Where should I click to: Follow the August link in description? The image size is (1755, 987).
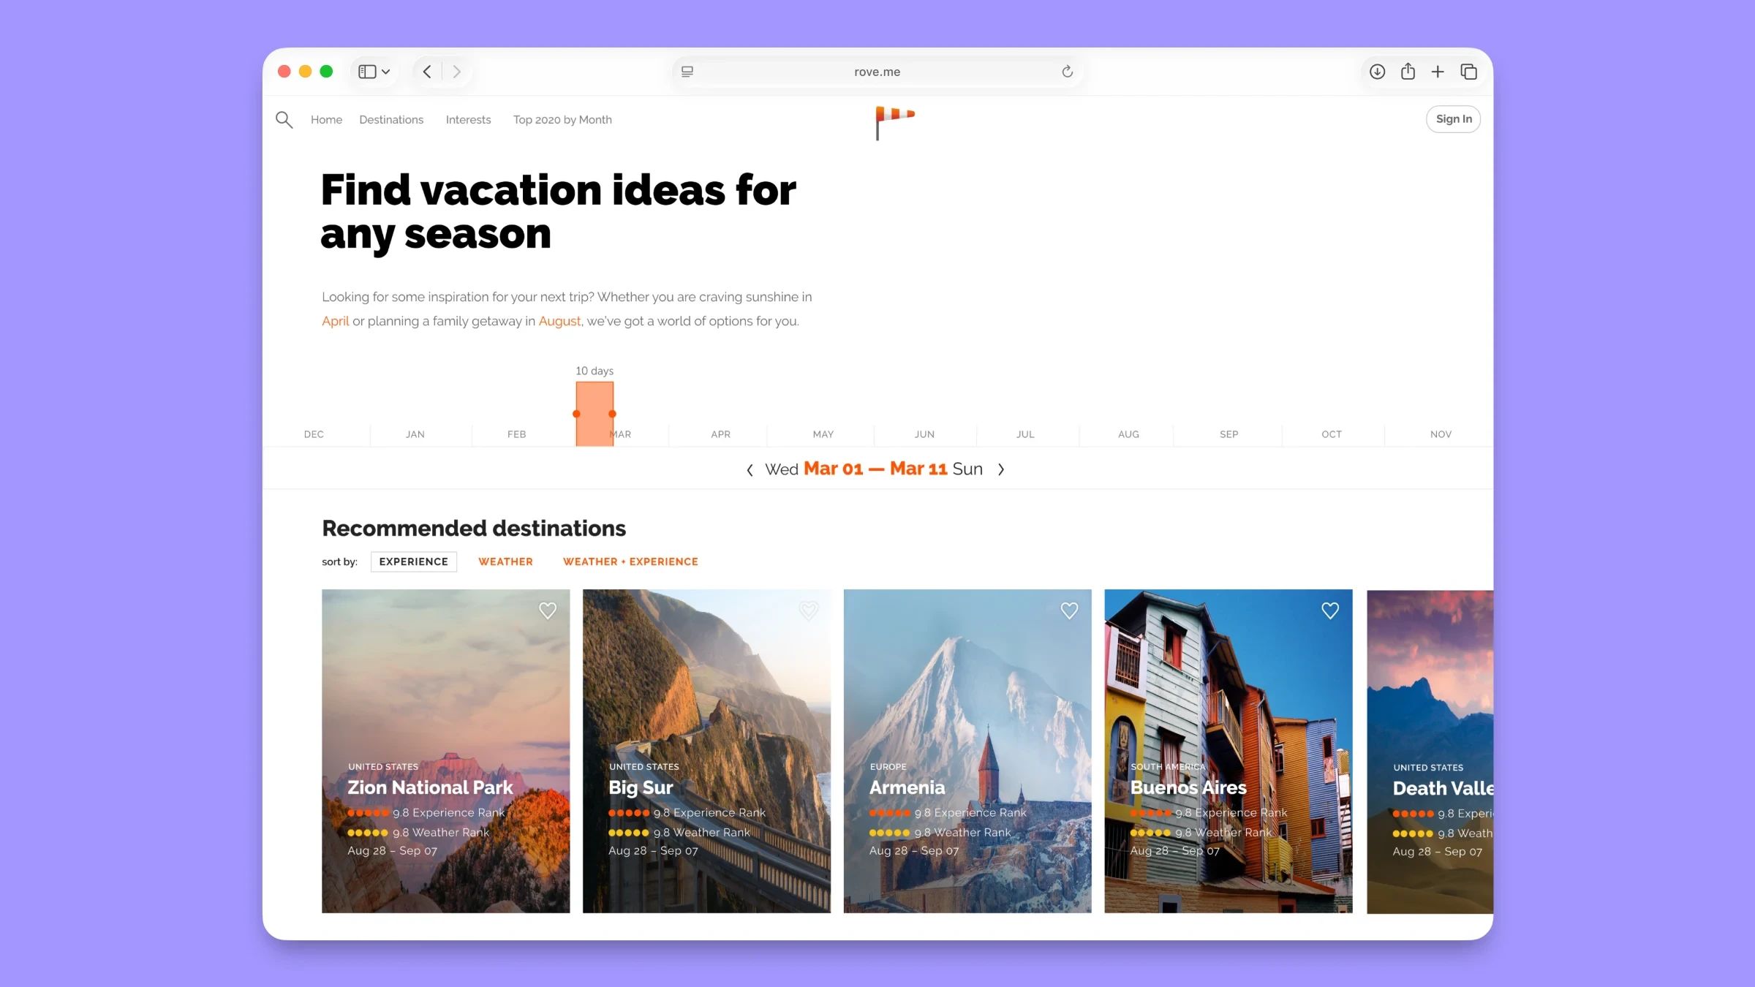(559, 321)
